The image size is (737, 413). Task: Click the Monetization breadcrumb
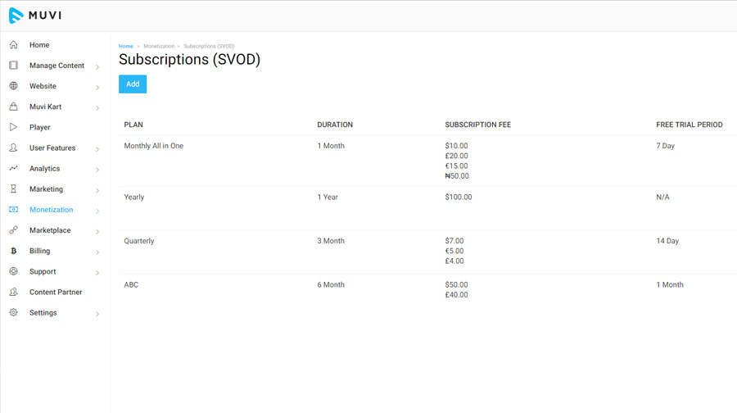click(x=159, y=46)
